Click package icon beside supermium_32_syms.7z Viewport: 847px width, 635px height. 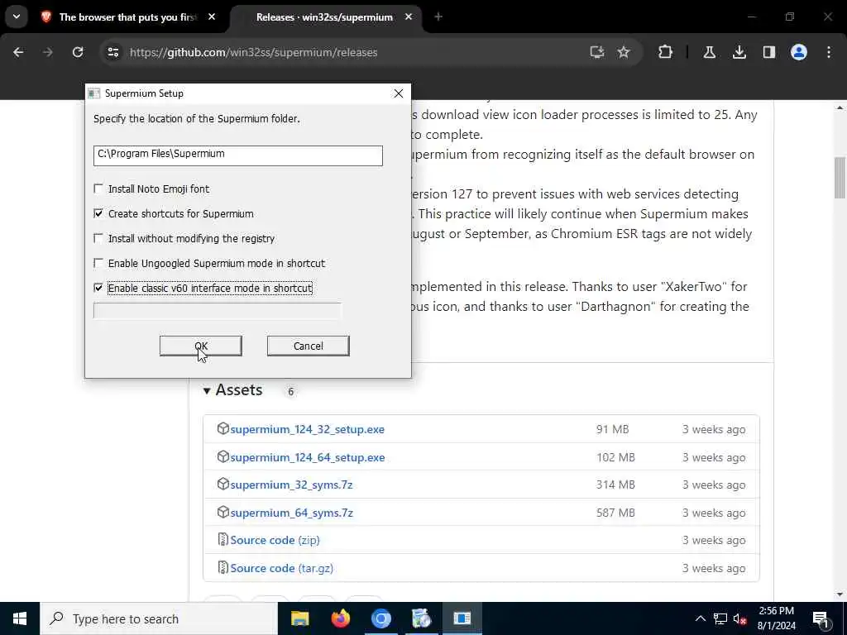pyautogui.click(x=223, y=485)
